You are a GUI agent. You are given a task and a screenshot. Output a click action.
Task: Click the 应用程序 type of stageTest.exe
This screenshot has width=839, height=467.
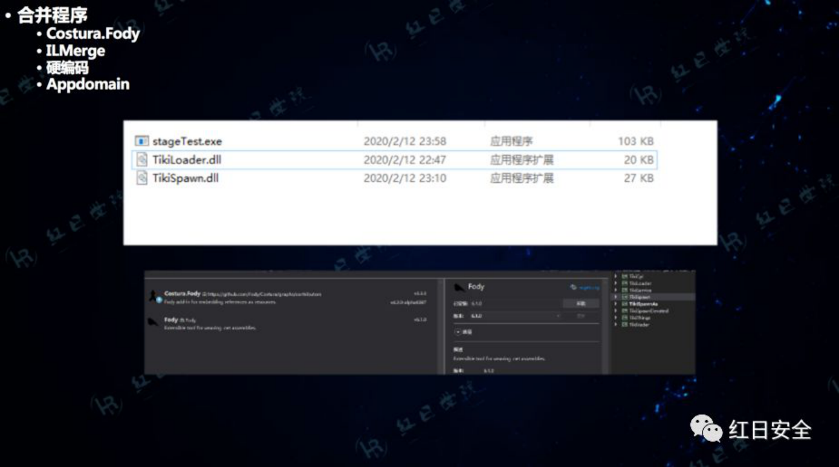coord(511,141)
